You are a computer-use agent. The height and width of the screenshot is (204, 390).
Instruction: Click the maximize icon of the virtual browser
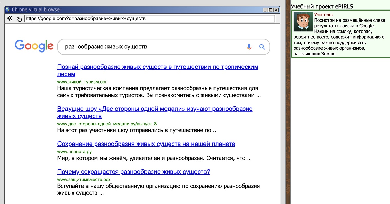[x=271, y=9]
